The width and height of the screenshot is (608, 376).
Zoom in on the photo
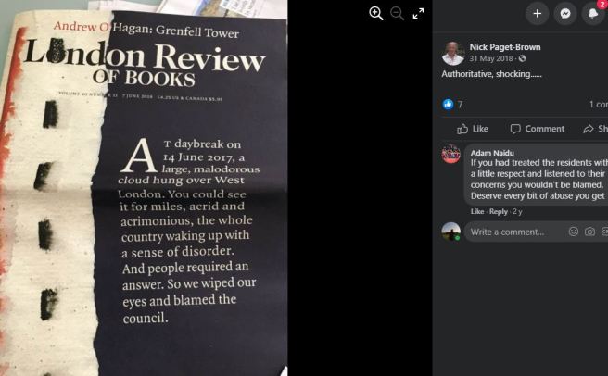(375, 14)
